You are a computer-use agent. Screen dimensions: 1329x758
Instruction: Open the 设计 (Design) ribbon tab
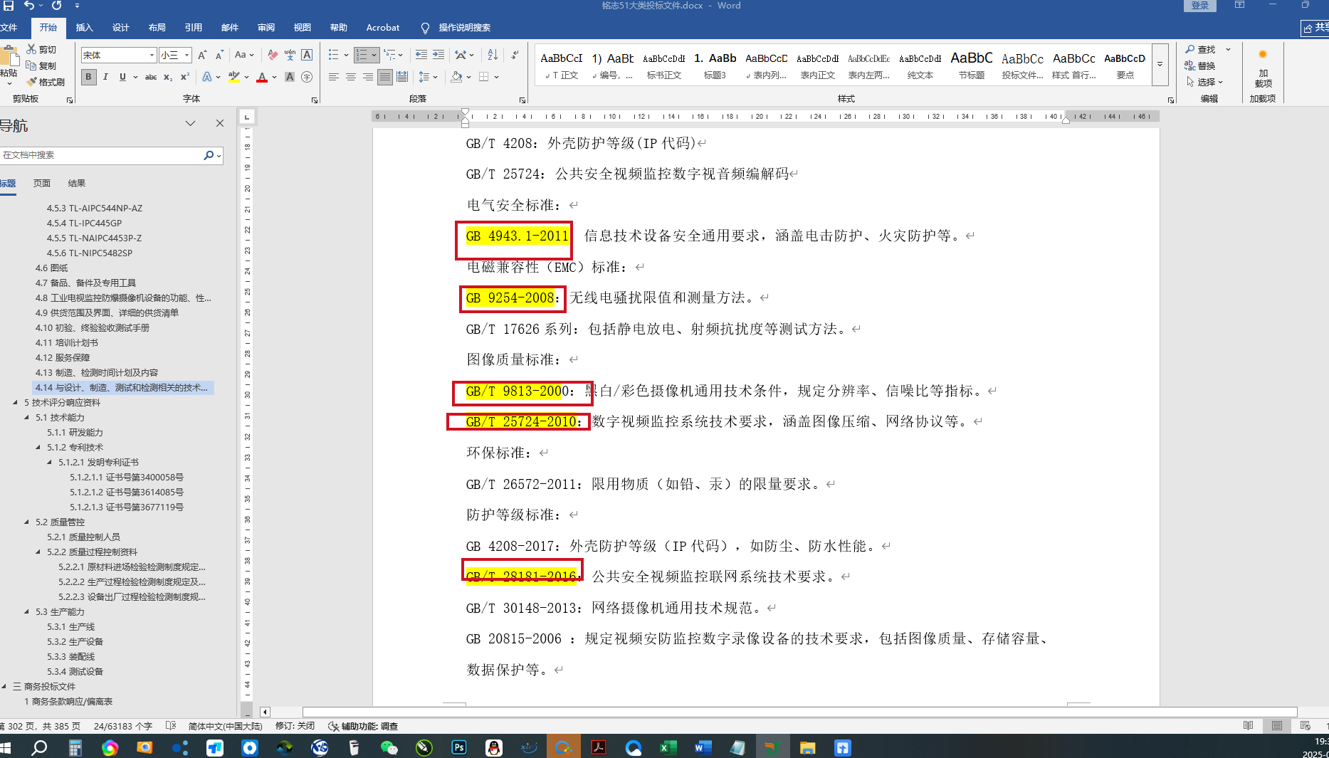click(x=121, y=27)
